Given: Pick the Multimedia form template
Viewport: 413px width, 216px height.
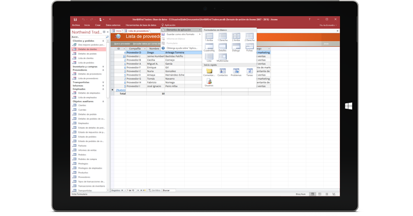Looking at the screenshot, I should tap(222, 58).
